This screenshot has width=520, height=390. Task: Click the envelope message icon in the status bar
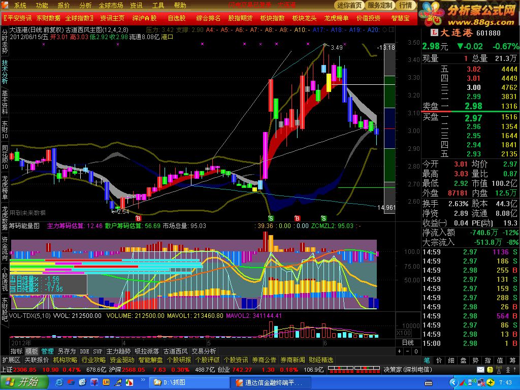pyautogui.click(x=480, y=370)
